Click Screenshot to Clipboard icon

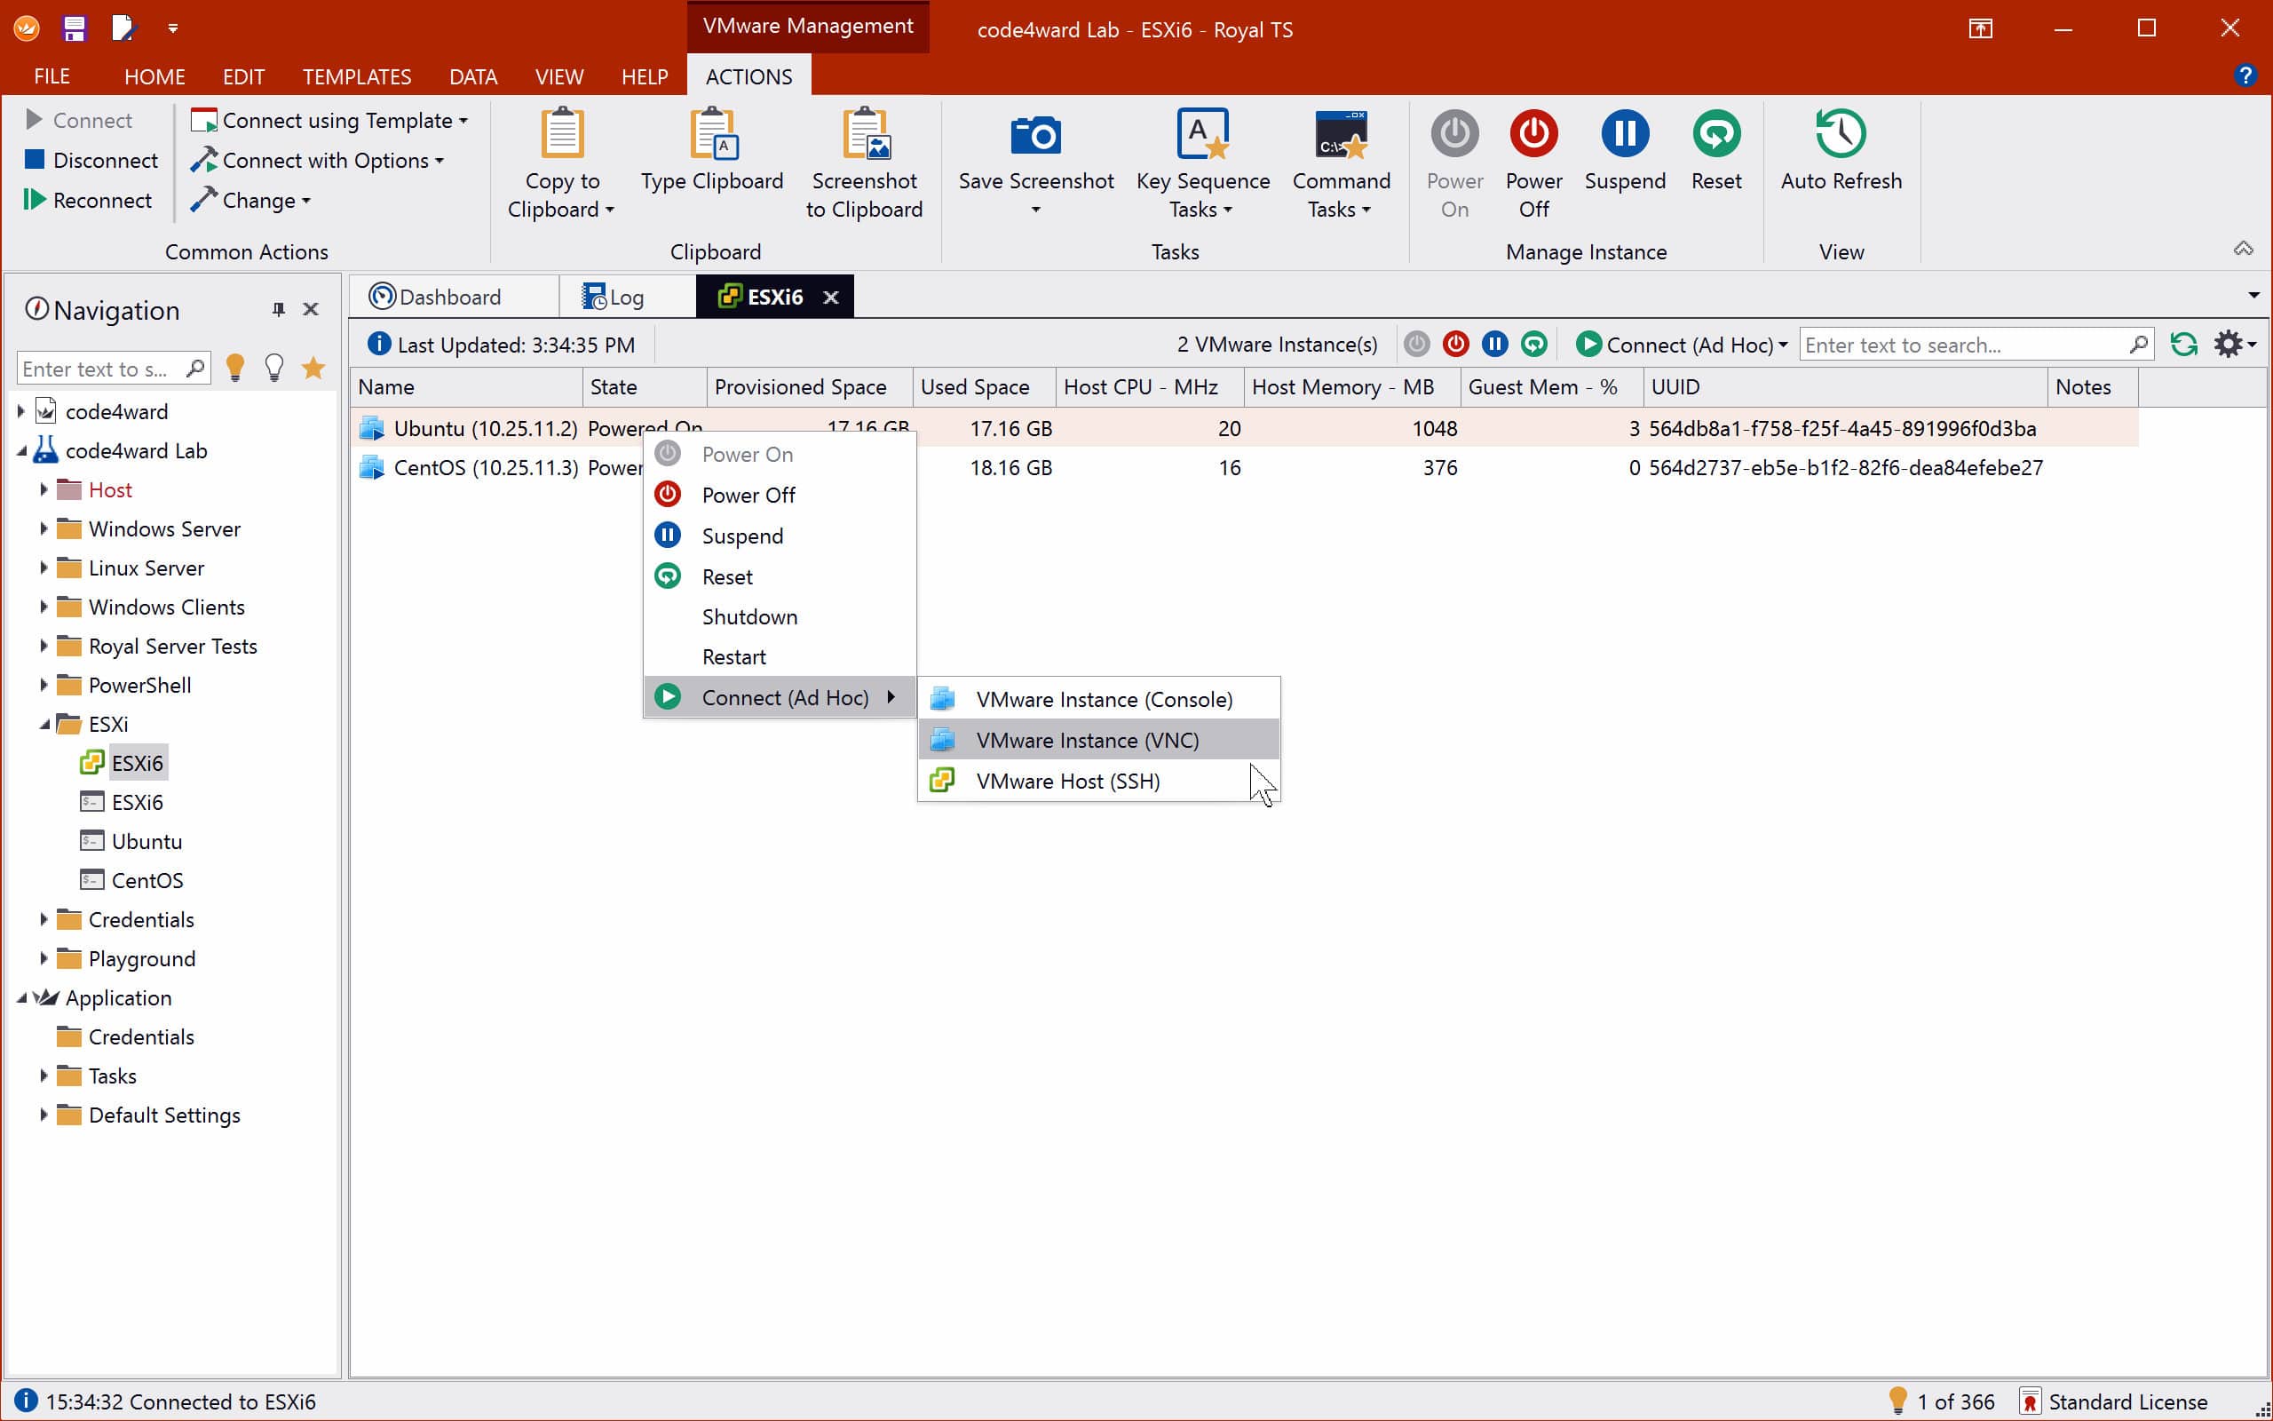tap(864, 133)
